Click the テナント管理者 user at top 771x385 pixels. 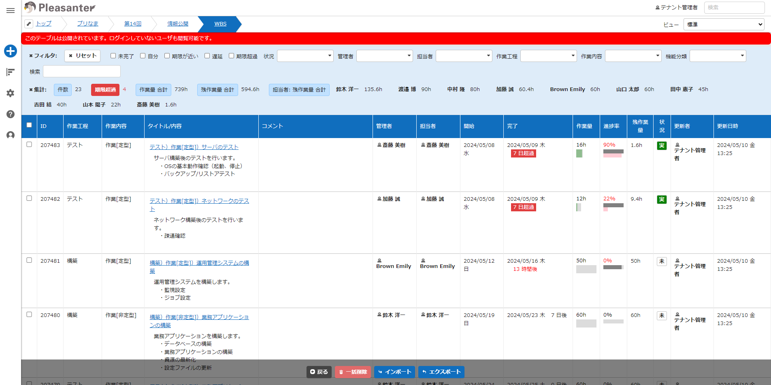[676, 7]
